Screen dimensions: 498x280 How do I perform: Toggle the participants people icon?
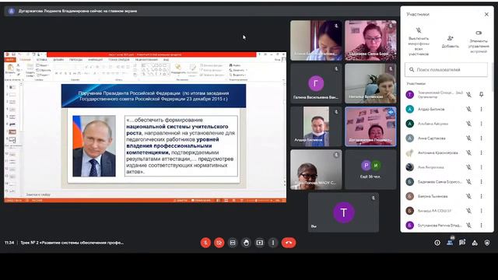[450, 243]
